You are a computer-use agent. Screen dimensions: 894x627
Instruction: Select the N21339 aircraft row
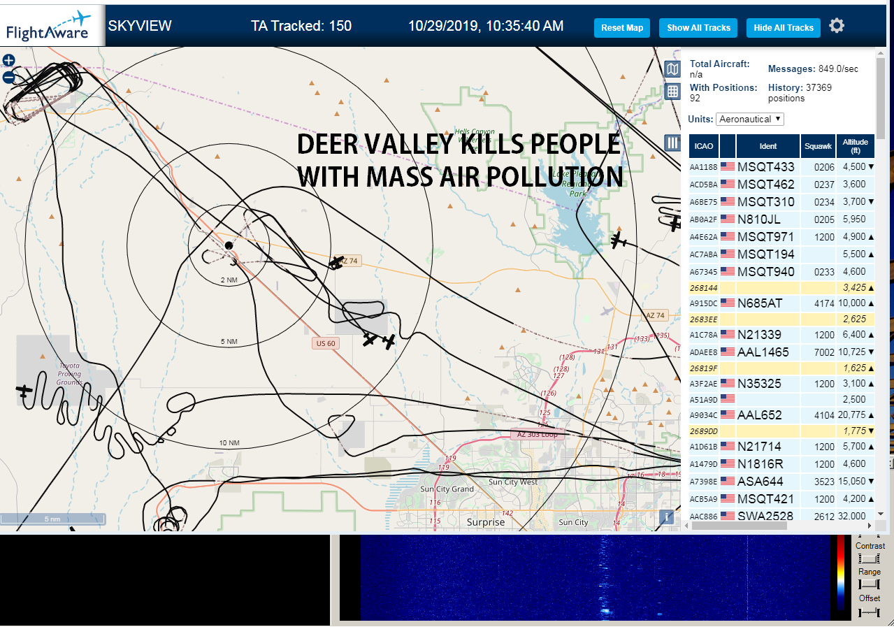782,335
